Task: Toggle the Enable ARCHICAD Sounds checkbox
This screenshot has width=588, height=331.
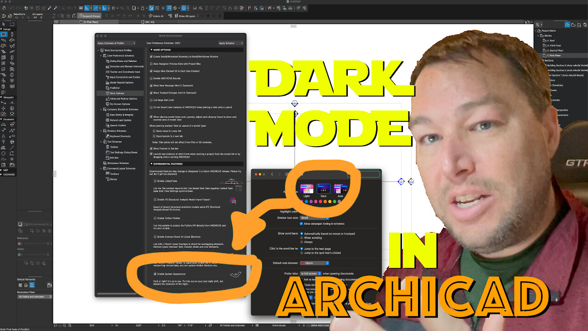Action: [x=151, y=79]
